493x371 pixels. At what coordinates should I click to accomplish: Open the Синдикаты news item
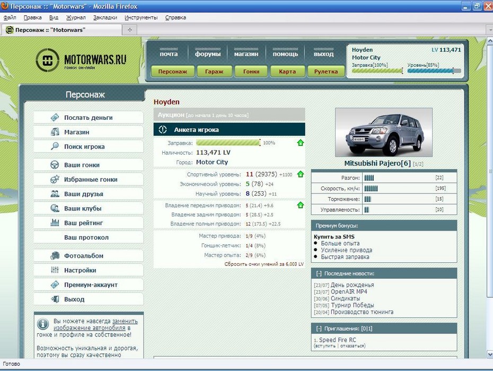[345, 298]
